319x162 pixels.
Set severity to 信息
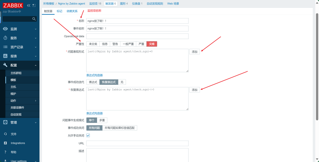(x=105, y=44)
